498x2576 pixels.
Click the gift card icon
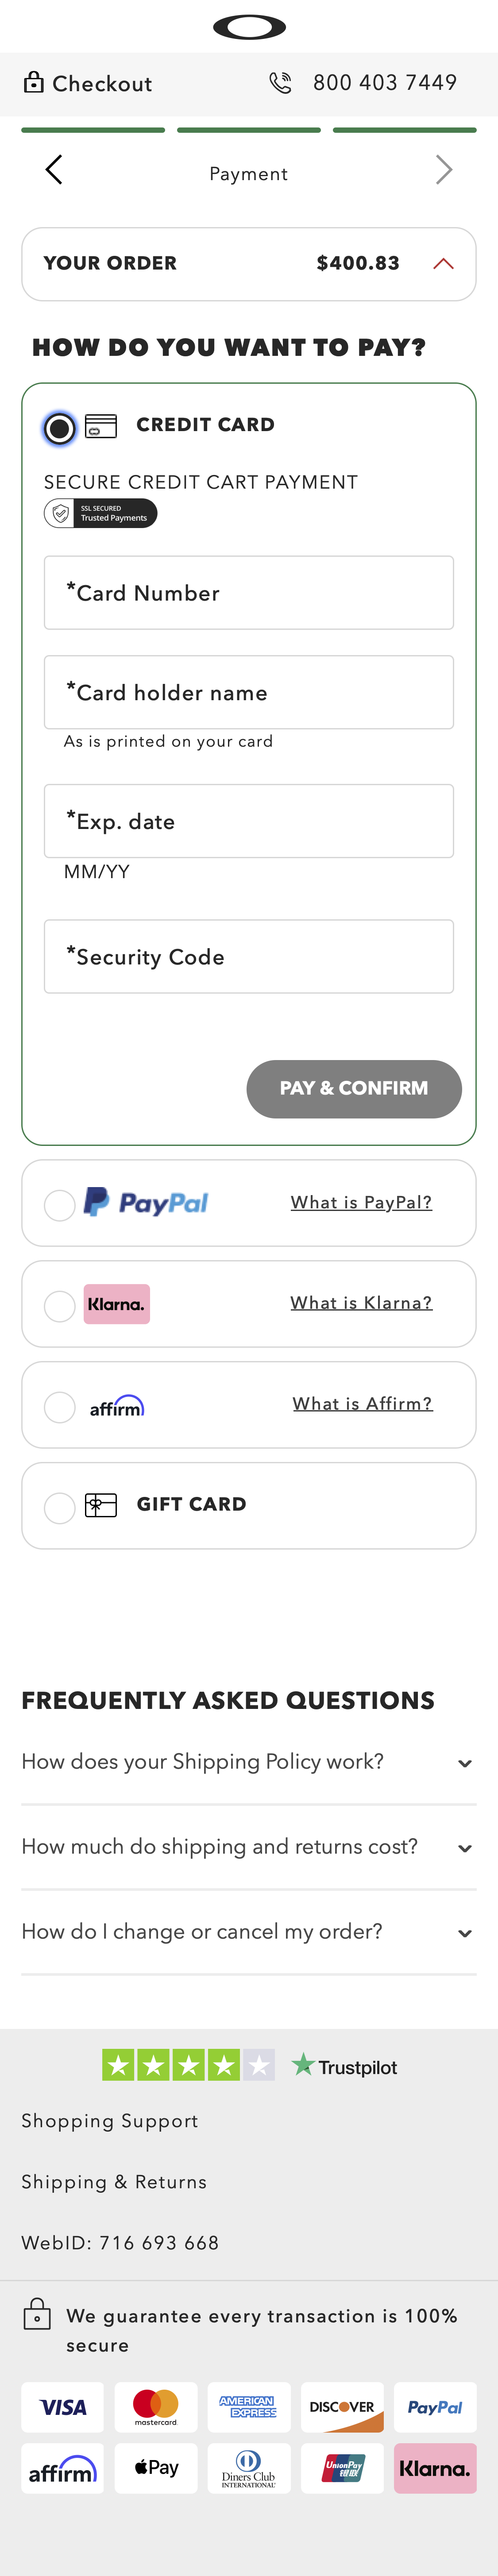coord(101,1505)
